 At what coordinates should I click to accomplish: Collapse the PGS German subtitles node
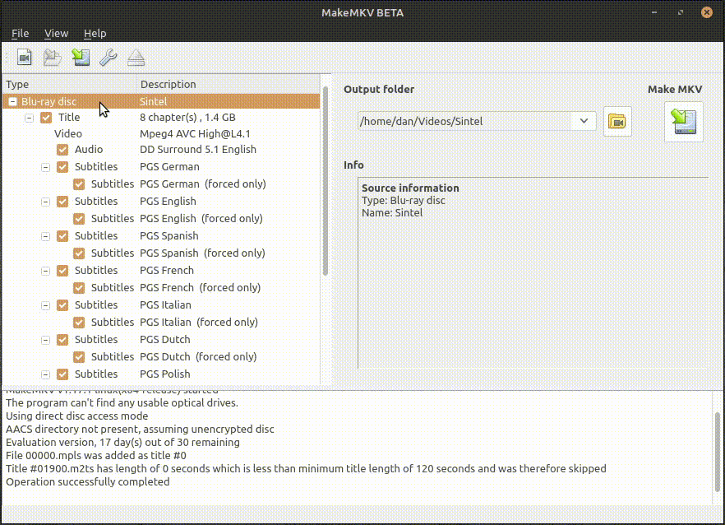[x=45, y=167]
